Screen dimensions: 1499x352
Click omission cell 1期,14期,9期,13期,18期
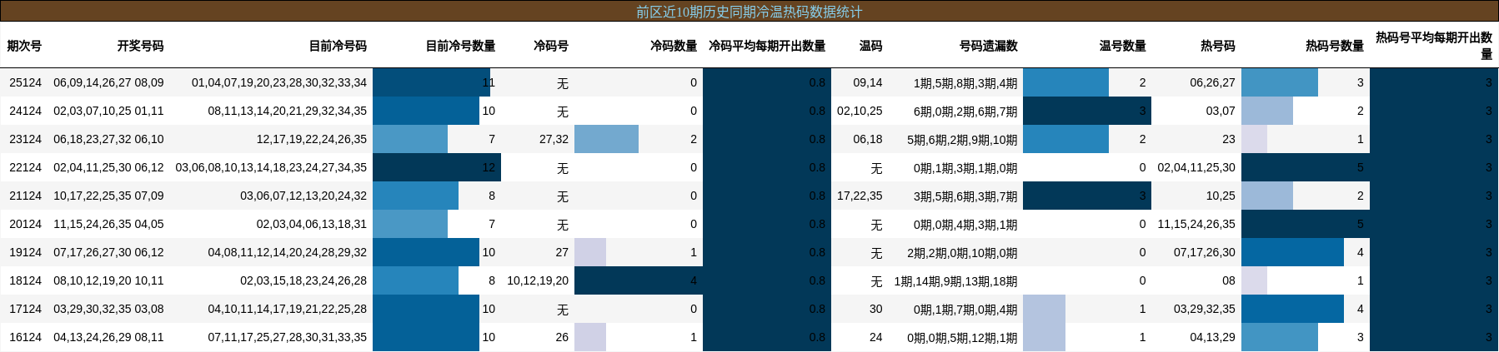(x=955, y=280)
